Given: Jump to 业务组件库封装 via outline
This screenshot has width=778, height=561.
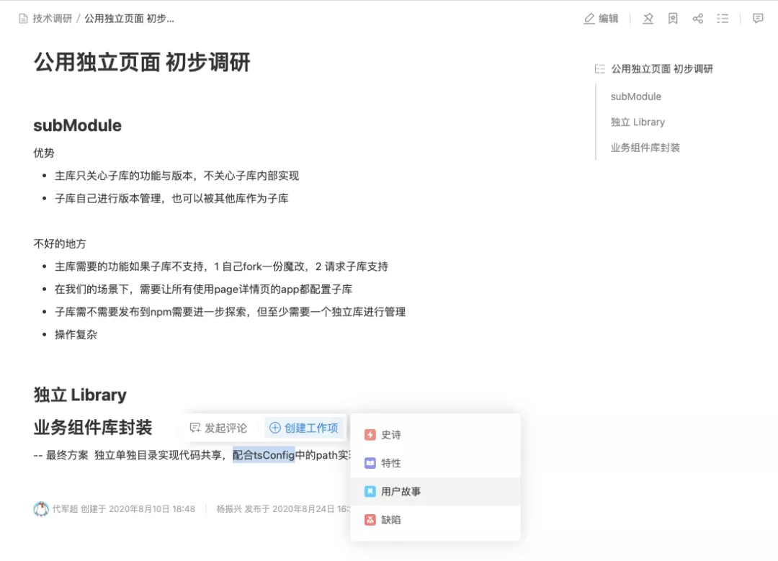Looking at the screenshot, I should [x=648, y=148].
